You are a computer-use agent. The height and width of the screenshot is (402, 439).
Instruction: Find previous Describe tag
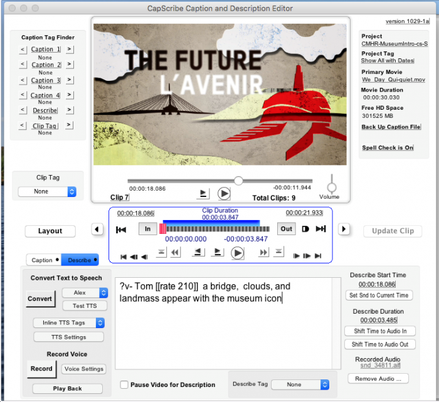(23, 110)
